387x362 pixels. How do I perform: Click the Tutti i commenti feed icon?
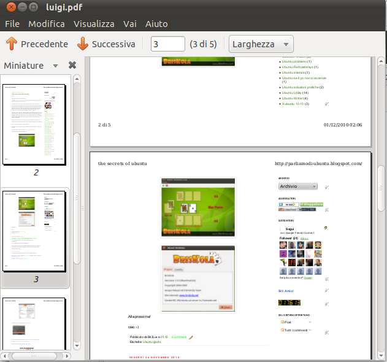282,330
